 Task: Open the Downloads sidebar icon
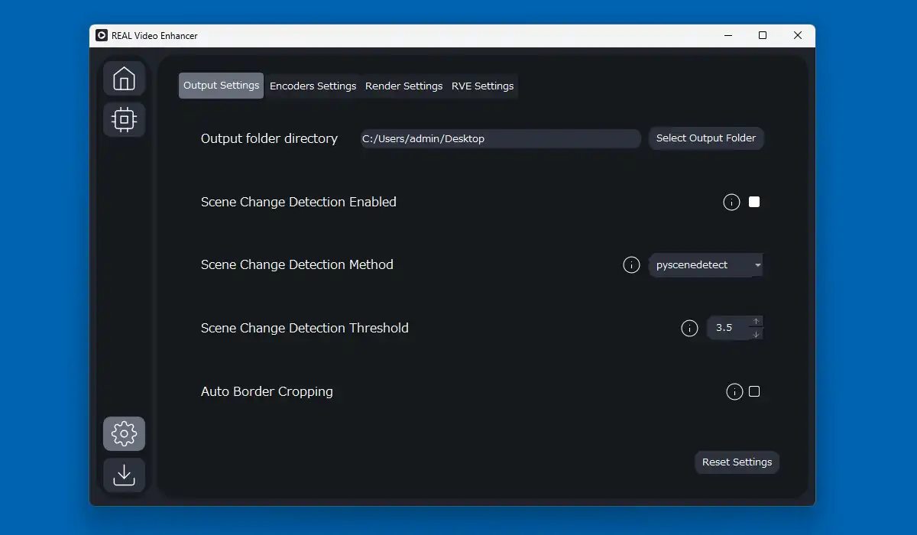coord(124,475)
